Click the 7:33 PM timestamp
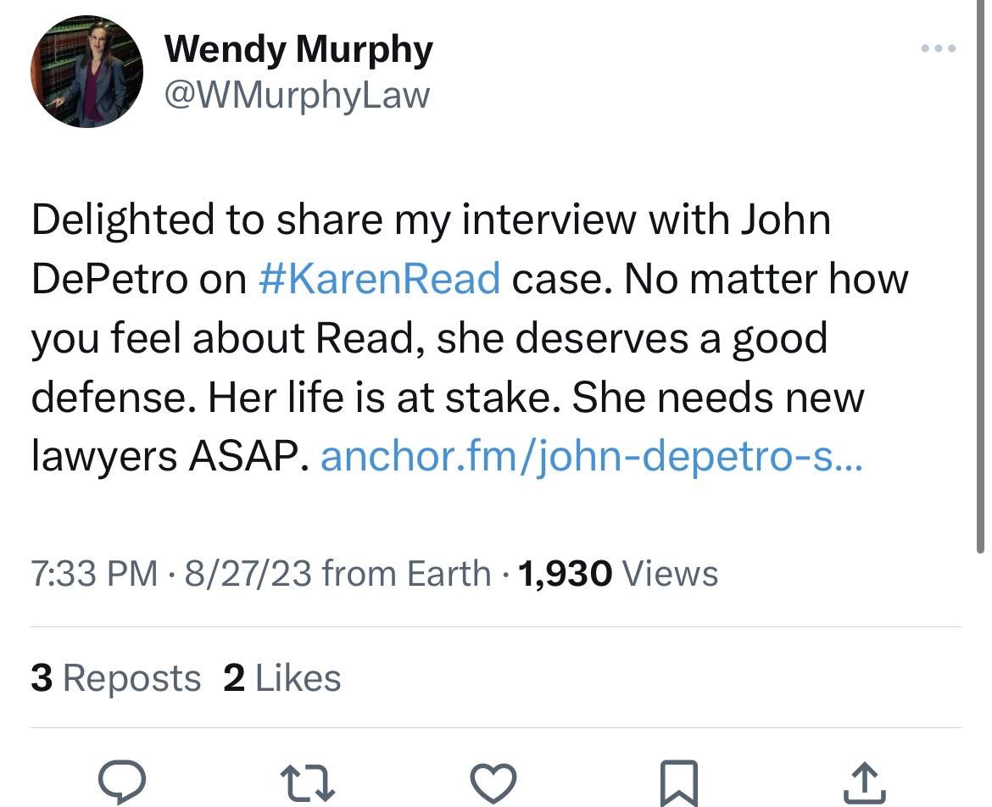This screenshot has width=992, height=807. 94,574
